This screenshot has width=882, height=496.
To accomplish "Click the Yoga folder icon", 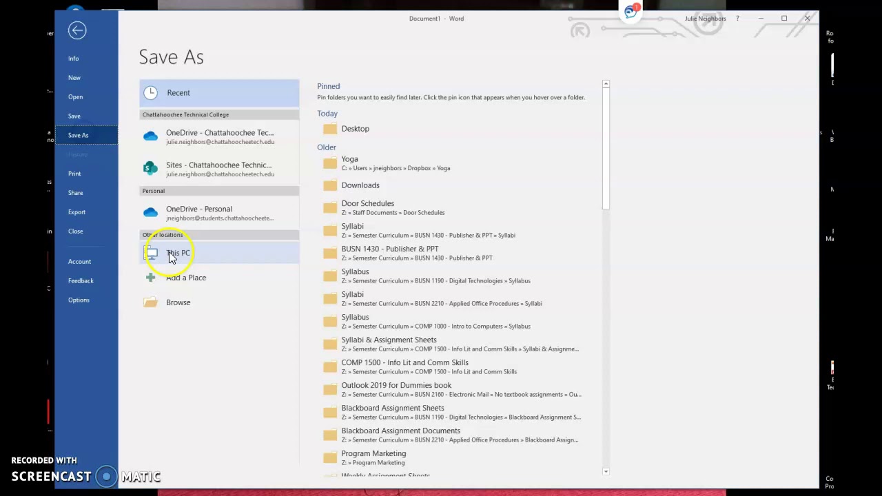I will [330, 163].
